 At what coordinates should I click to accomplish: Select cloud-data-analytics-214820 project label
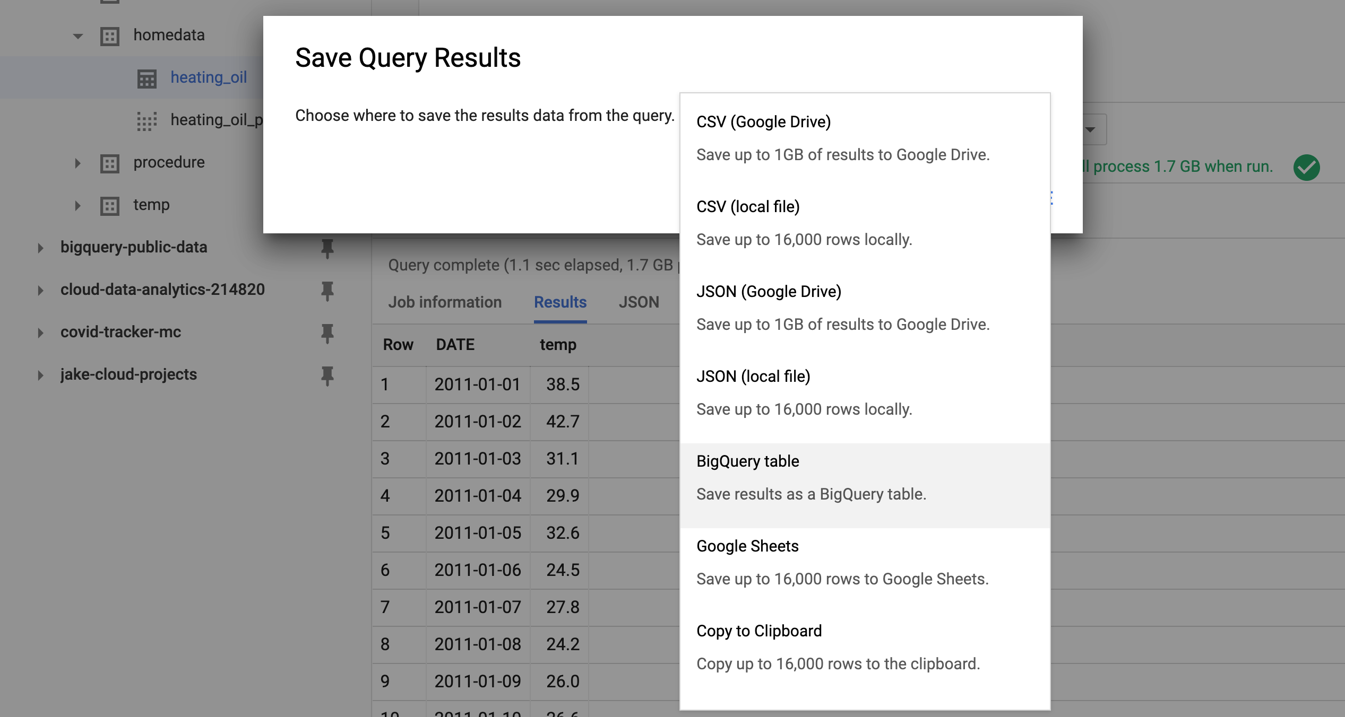point(162,290)
